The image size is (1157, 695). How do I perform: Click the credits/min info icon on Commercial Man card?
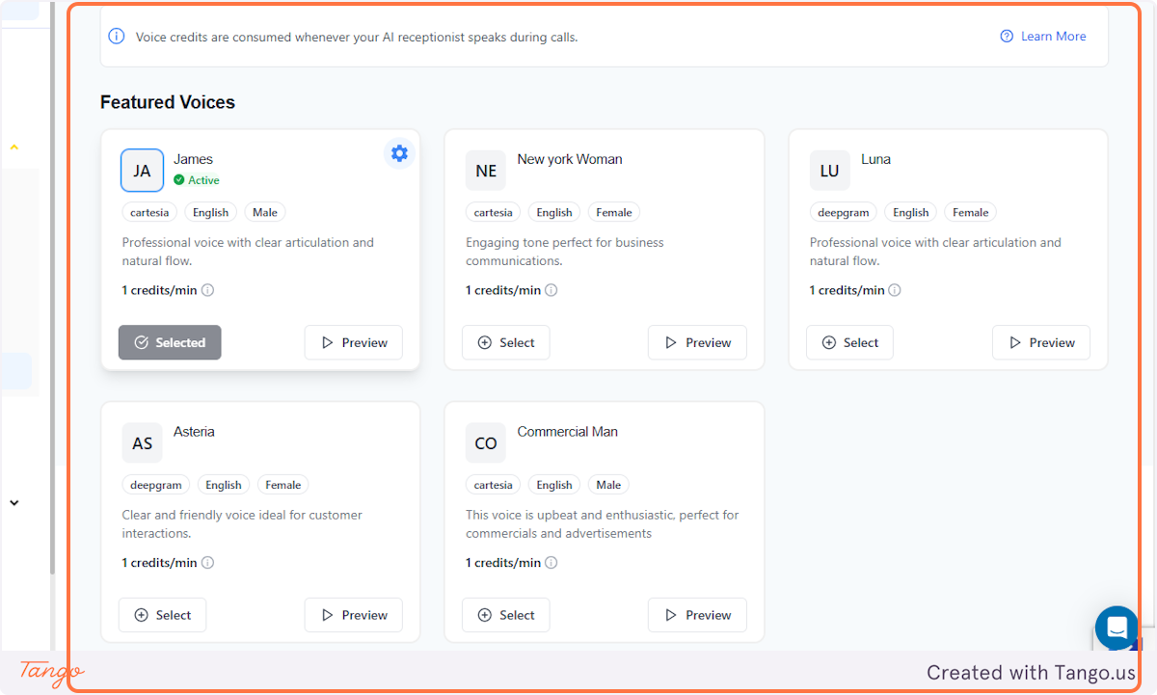[551, 562]
